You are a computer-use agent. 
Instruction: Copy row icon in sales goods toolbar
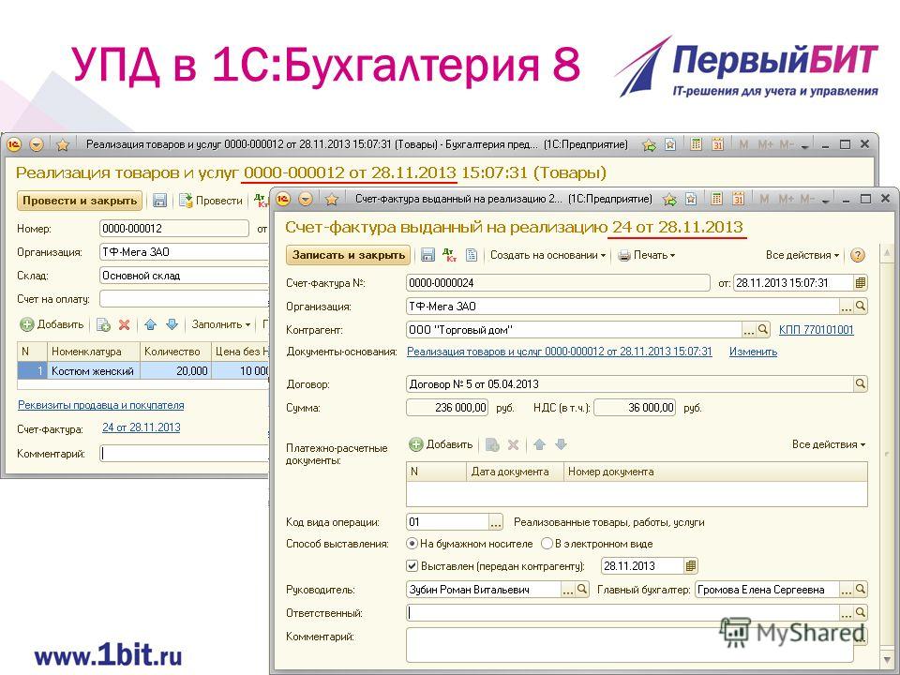(x=103, y=325)
